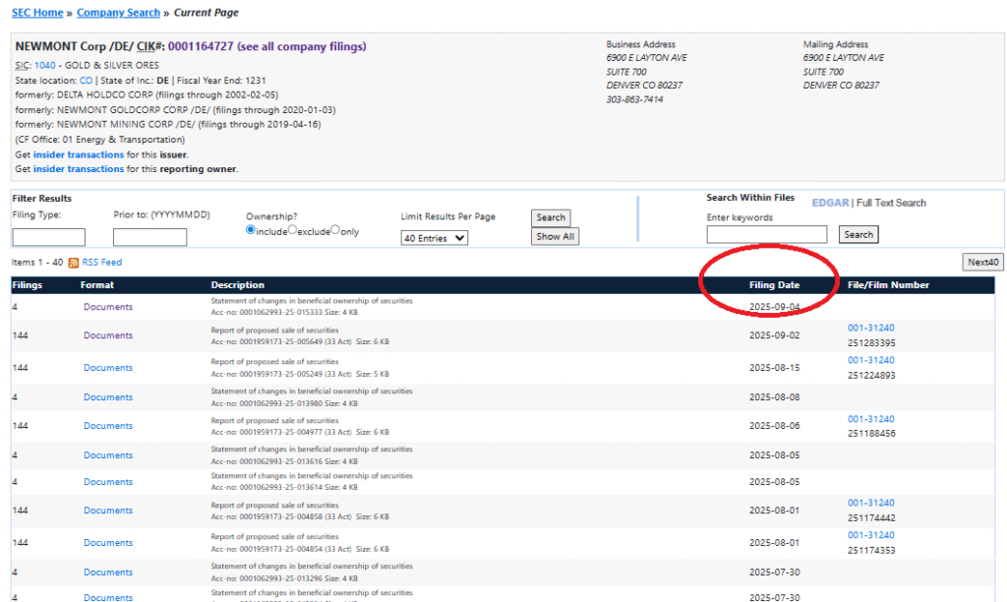1007x602 pixels.
Task: Click the film number 251224893
Action: click(871, 375)
